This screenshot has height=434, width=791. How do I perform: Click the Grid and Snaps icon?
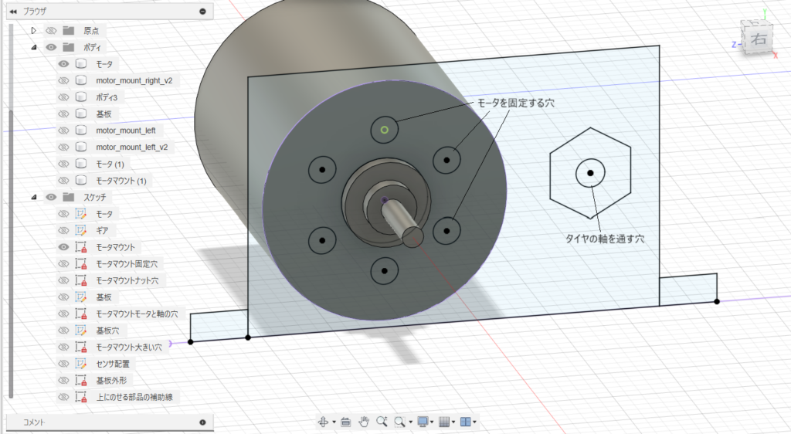(444, 422)
